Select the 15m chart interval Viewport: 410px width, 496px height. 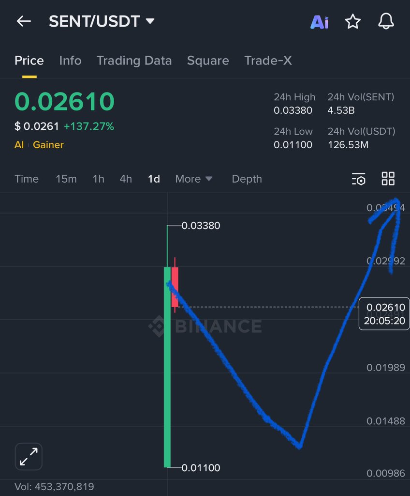tap(66, 179)
